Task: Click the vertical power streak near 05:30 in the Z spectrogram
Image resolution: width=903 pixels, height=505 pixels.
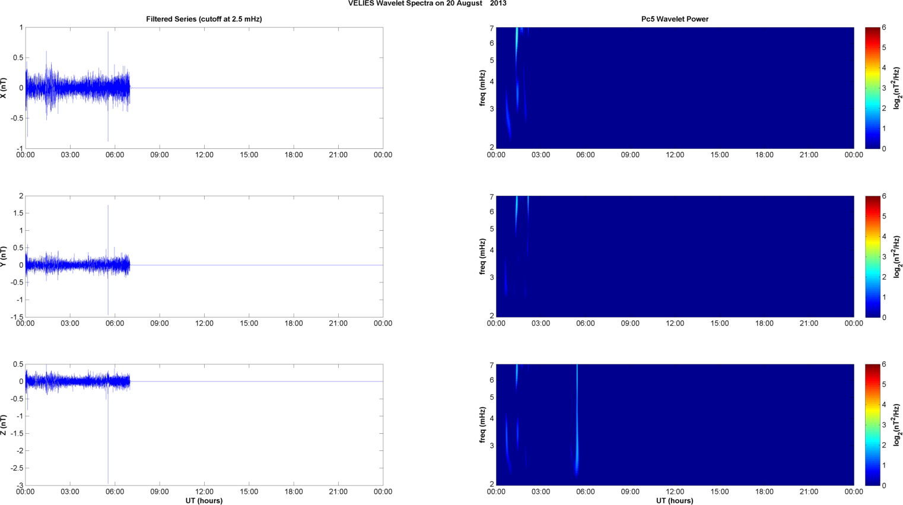Action: click(577, 421)
